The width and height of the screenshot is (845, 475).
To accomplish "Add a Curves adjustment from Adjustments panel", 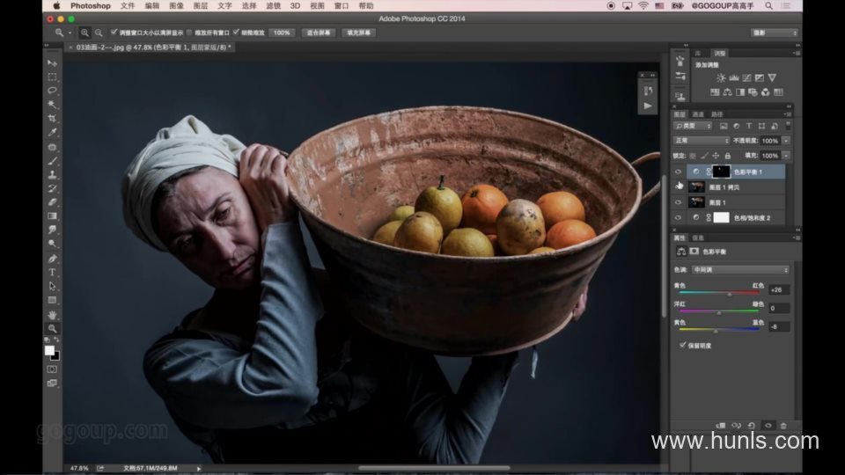I will 747,78.
